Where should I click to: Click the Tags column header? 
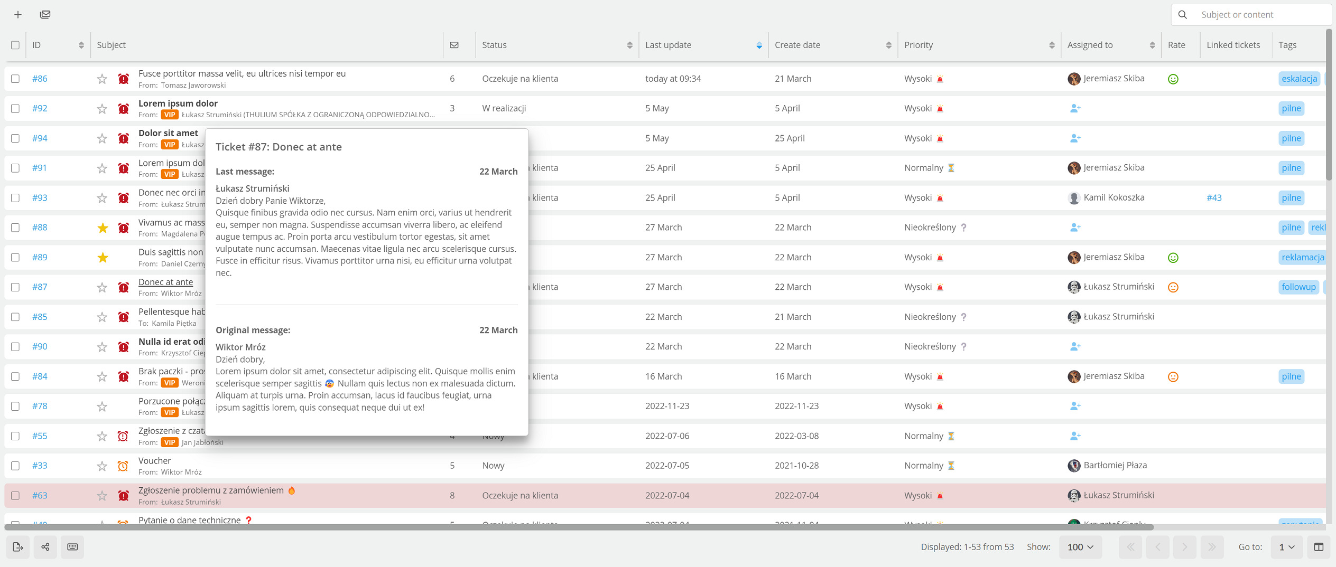coord(1287,45)
